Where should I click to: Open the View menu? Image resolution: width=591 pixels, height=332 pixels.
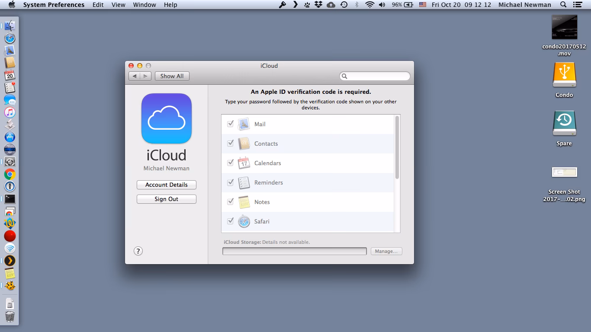click(x=119, y=5)
